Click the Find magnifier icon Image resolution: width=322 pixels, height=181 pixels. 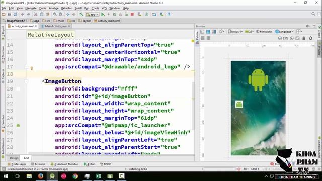(x=55, y=15)
